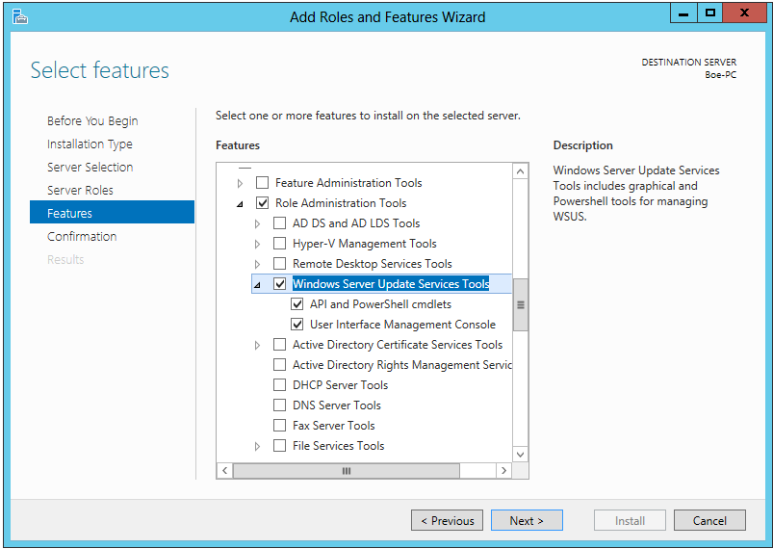Uncheck User Interface Management Console

pos(297,325)
